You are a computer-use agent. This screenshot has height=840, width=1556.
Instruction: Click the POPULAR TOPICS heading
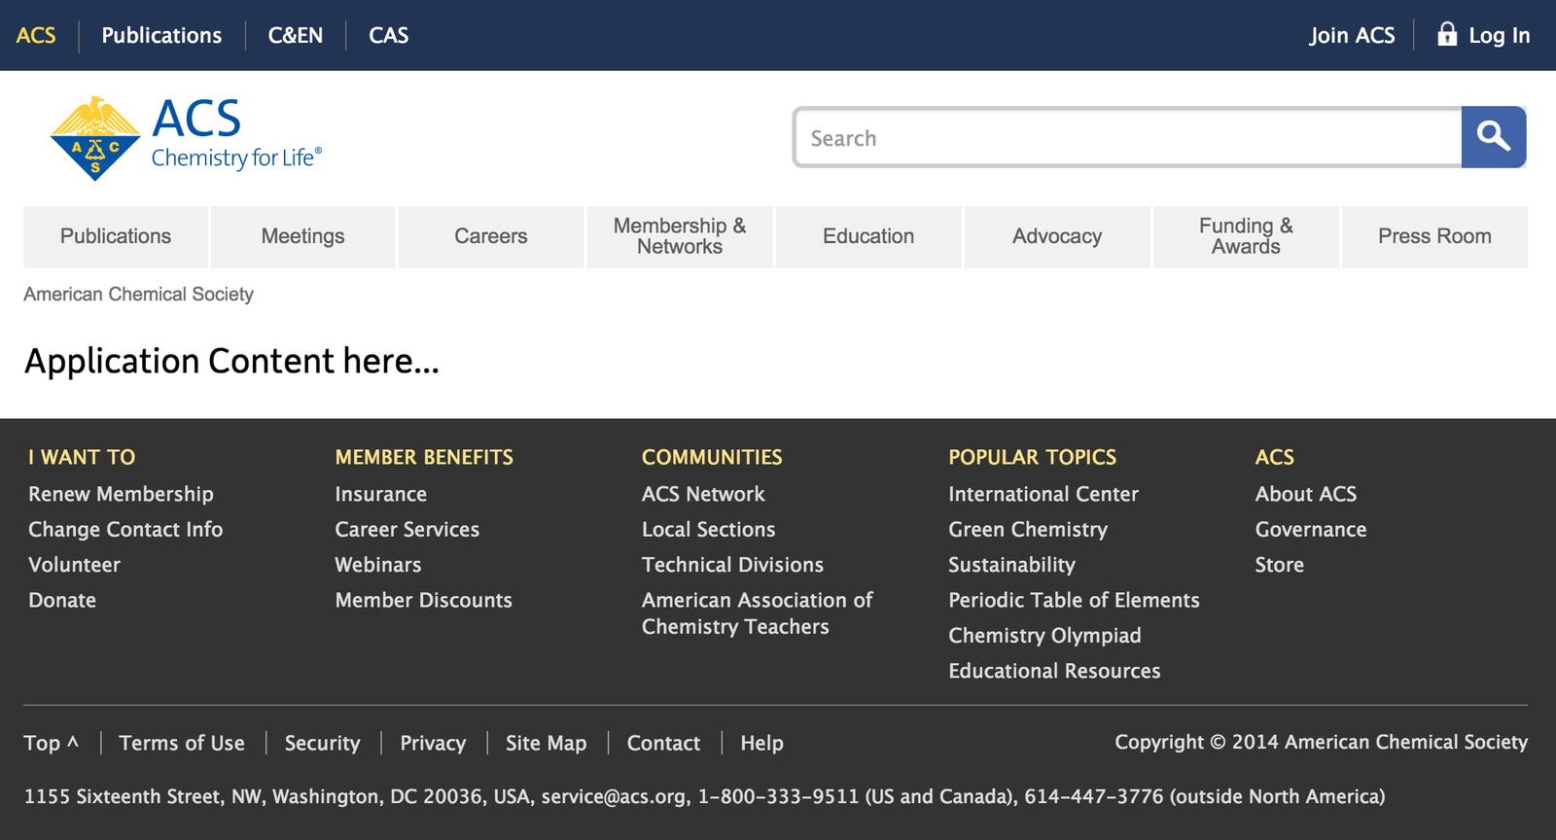1033,457
